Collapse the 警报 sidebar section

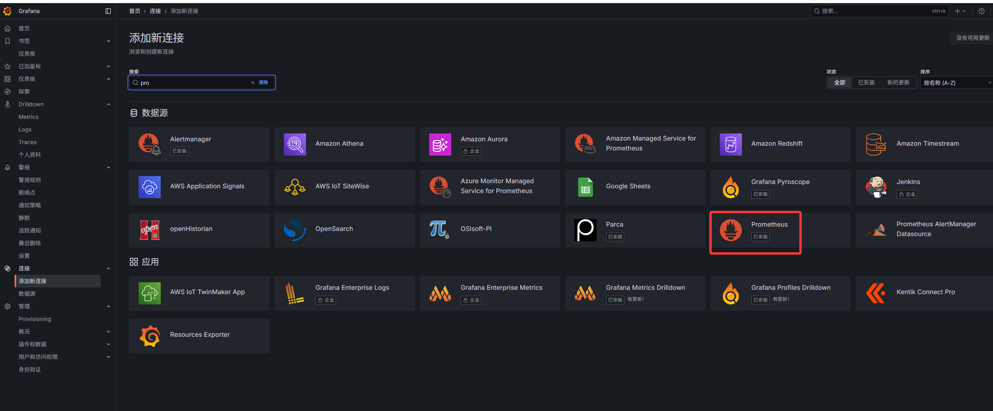(x=109, y=167)
